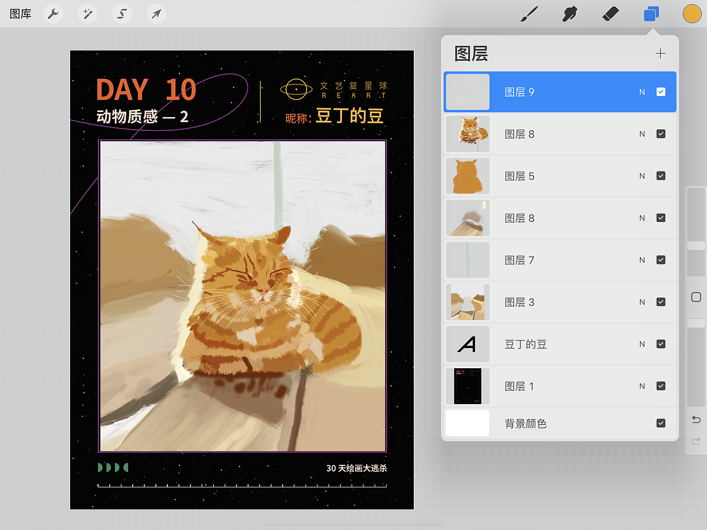The width and height of the screenshot is (707, 530).
Task: Open blend mode N for 图层 3
Action: coord(642,302)
